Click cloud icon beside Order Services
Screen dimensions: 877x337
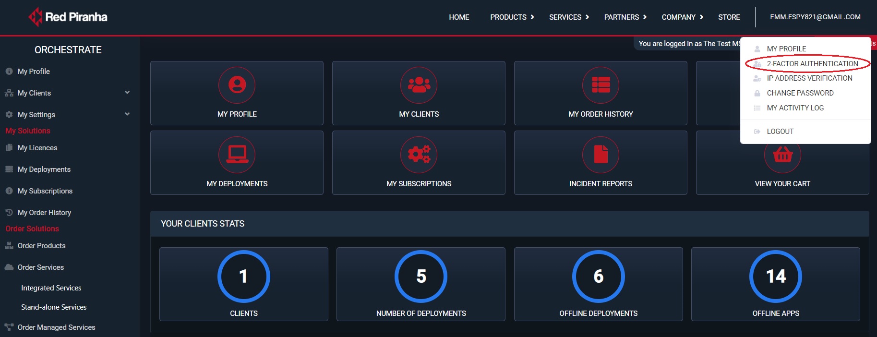(9, 267)
